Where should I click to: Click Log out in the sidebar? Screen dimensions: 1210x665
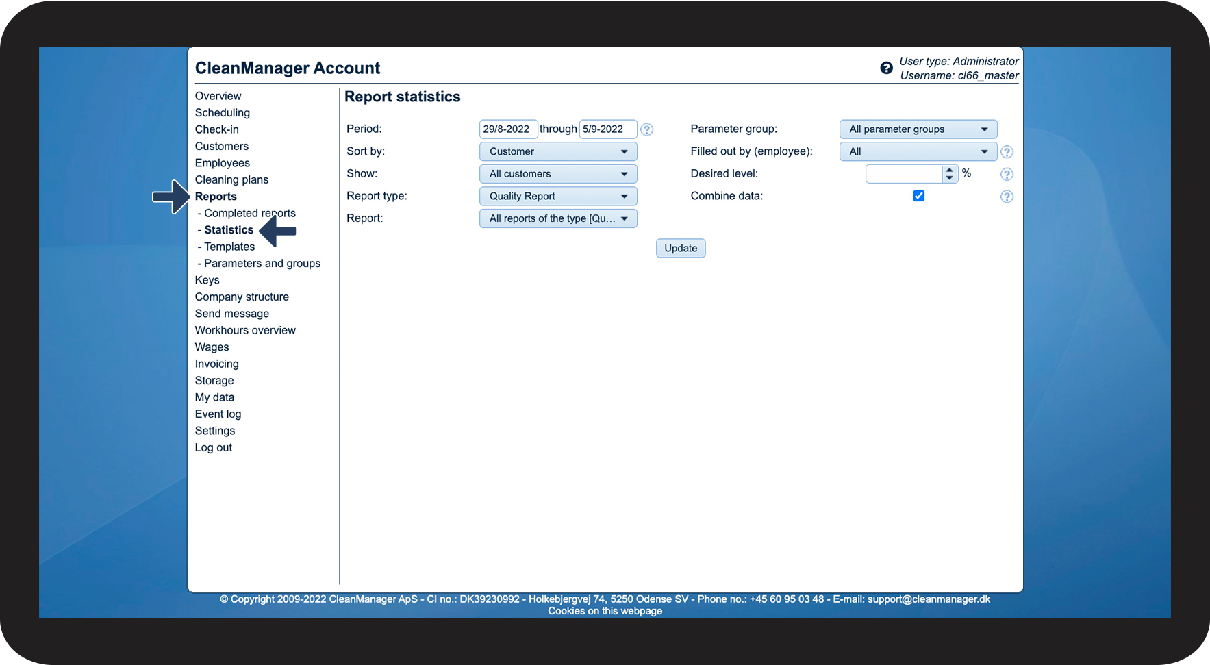(x=214, y=448)
